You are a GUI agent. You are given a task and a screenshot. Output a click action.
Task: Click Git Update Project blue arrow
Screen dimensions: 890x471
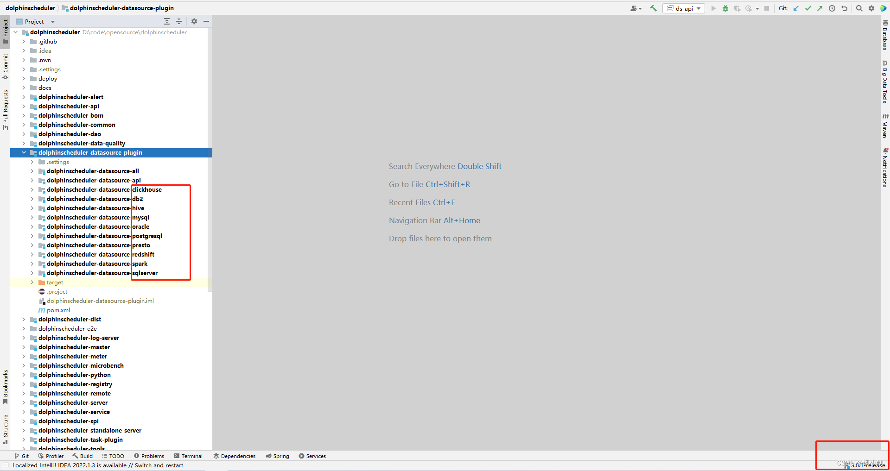pos(796,8)
